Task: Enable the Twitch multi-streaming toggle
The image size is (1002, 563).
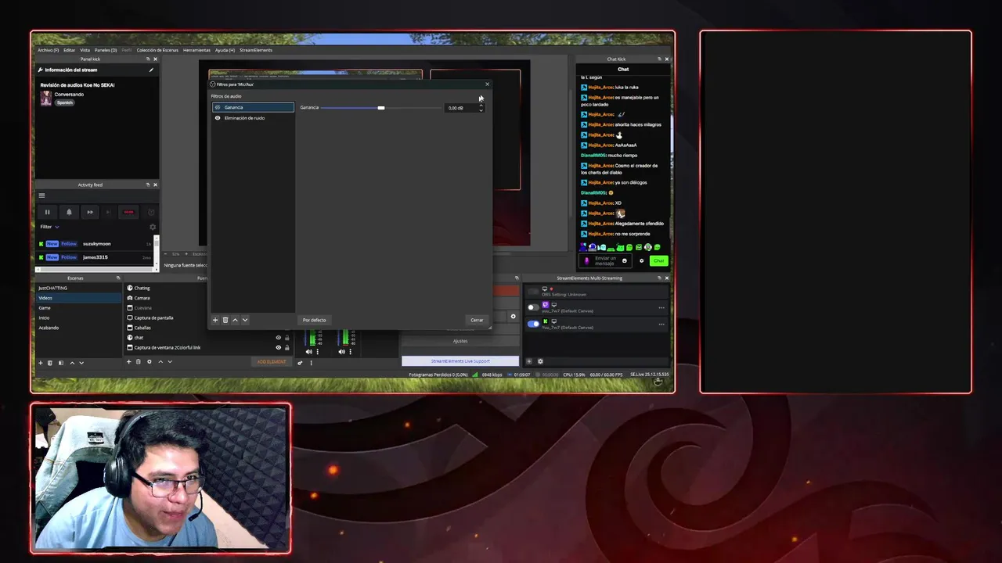Action: point(533,307)
